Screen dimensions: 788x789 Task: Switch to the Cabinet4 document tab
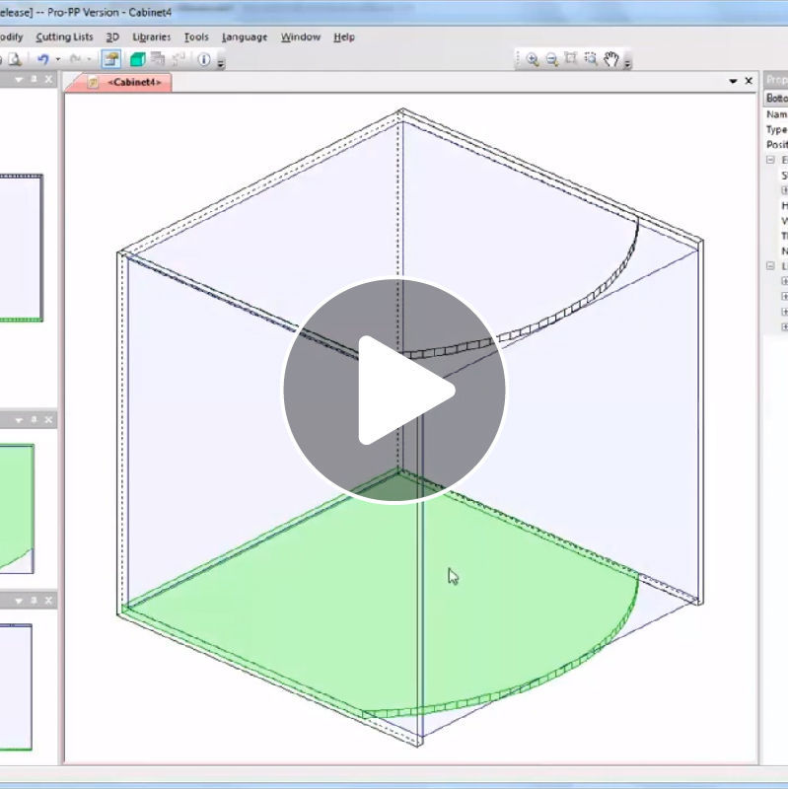click(x=133, y=83)
